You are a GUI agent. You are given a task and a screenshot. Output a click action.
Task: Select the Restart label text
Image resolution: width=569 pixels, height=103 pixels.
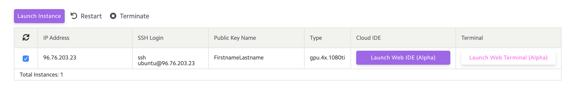pos(91,16)
